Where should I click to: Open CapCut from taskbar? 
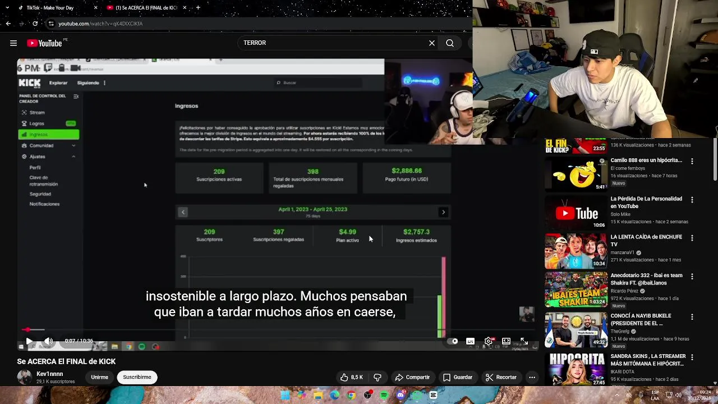tap(434, 395)
